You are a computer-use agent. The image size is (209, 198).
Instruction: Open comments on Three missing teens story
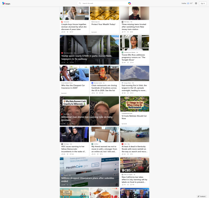tap(131, 32)
